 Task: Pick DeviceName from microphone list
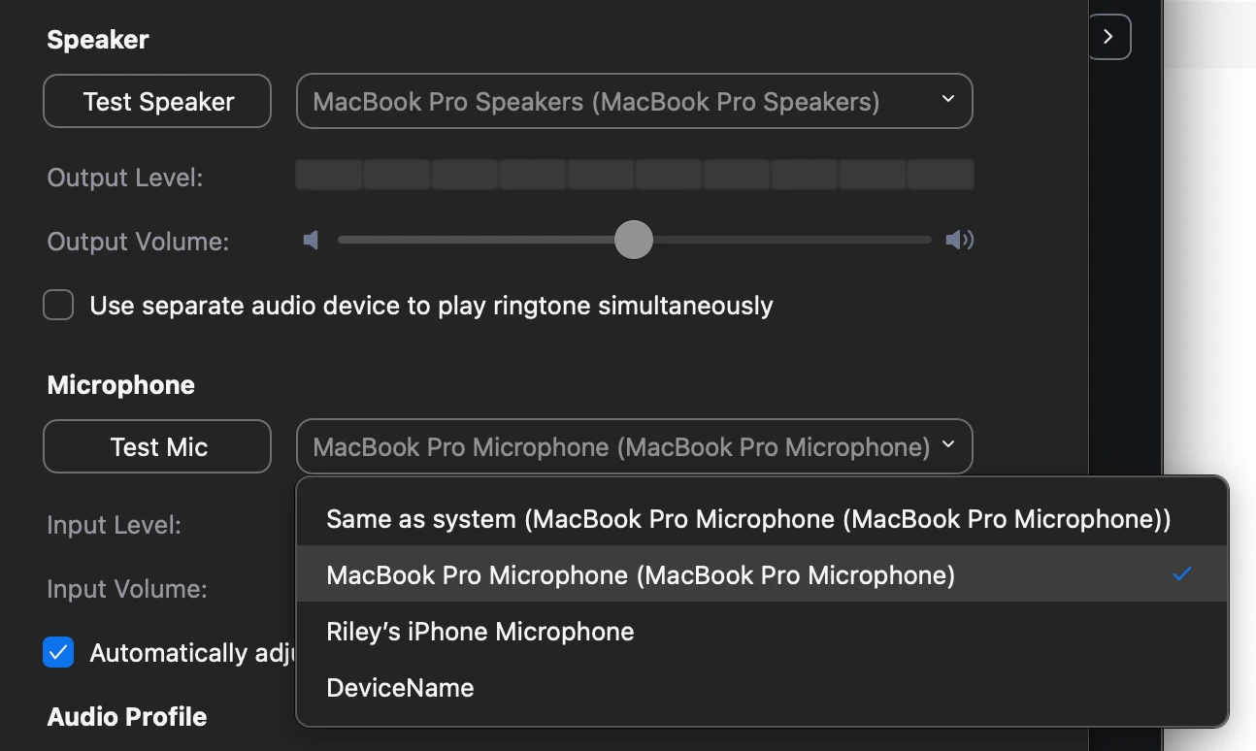pyautogui.click(x=761, y=688)
